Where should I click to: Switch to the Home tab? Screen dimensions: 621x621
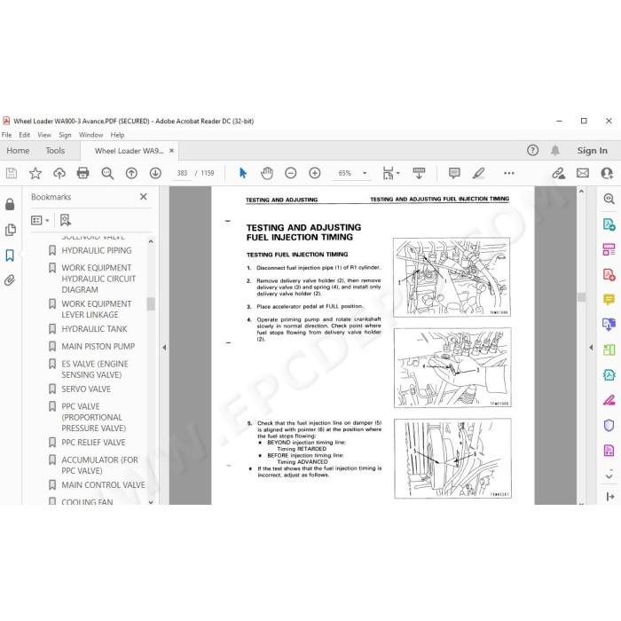click(x=18, y=151)
